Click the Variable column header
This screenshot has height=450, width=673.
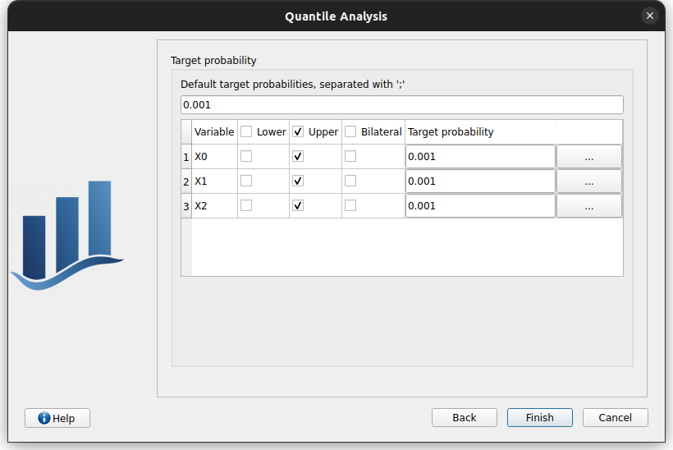coord(214,131)
